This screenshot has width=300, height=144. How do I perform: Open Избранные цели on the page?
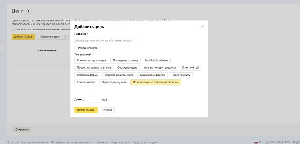50,37
